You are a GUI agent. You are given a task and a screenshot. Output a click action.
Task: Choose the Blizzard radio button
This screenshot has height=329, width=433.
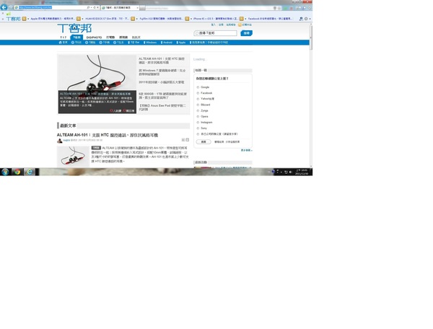pyautogui.click(x=198, y=105)
